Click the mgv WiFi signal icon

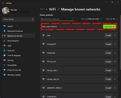tap(43, 35)
